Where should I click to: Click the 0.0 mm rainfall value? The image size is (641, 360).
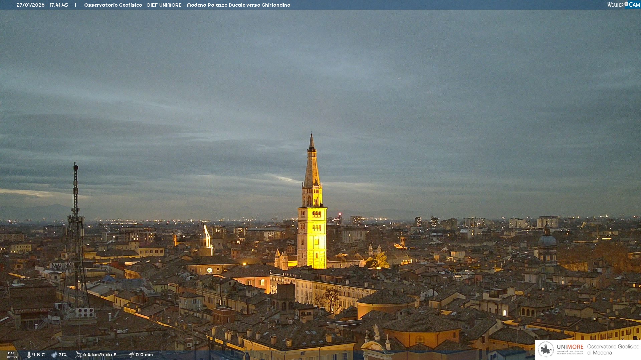point(144,355)
